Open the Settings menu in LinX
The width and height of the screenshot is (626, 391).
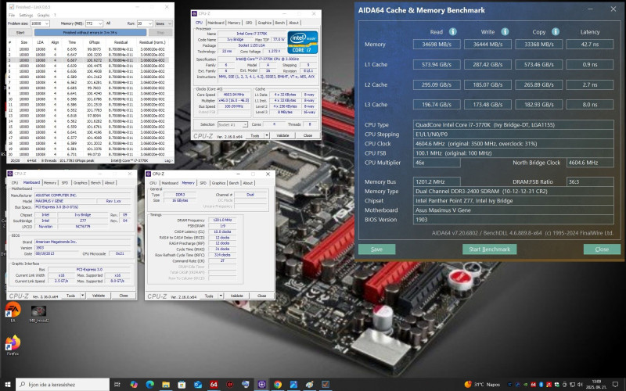pos(26,15)
